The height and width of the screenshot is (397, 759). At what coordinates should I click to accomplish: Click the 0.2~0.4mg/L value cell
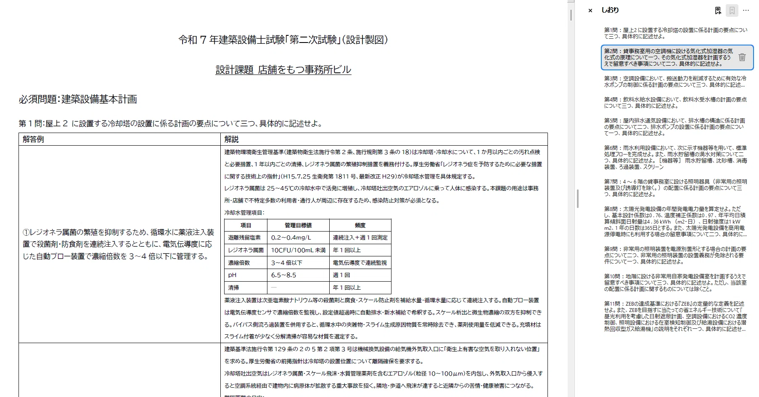298,237
